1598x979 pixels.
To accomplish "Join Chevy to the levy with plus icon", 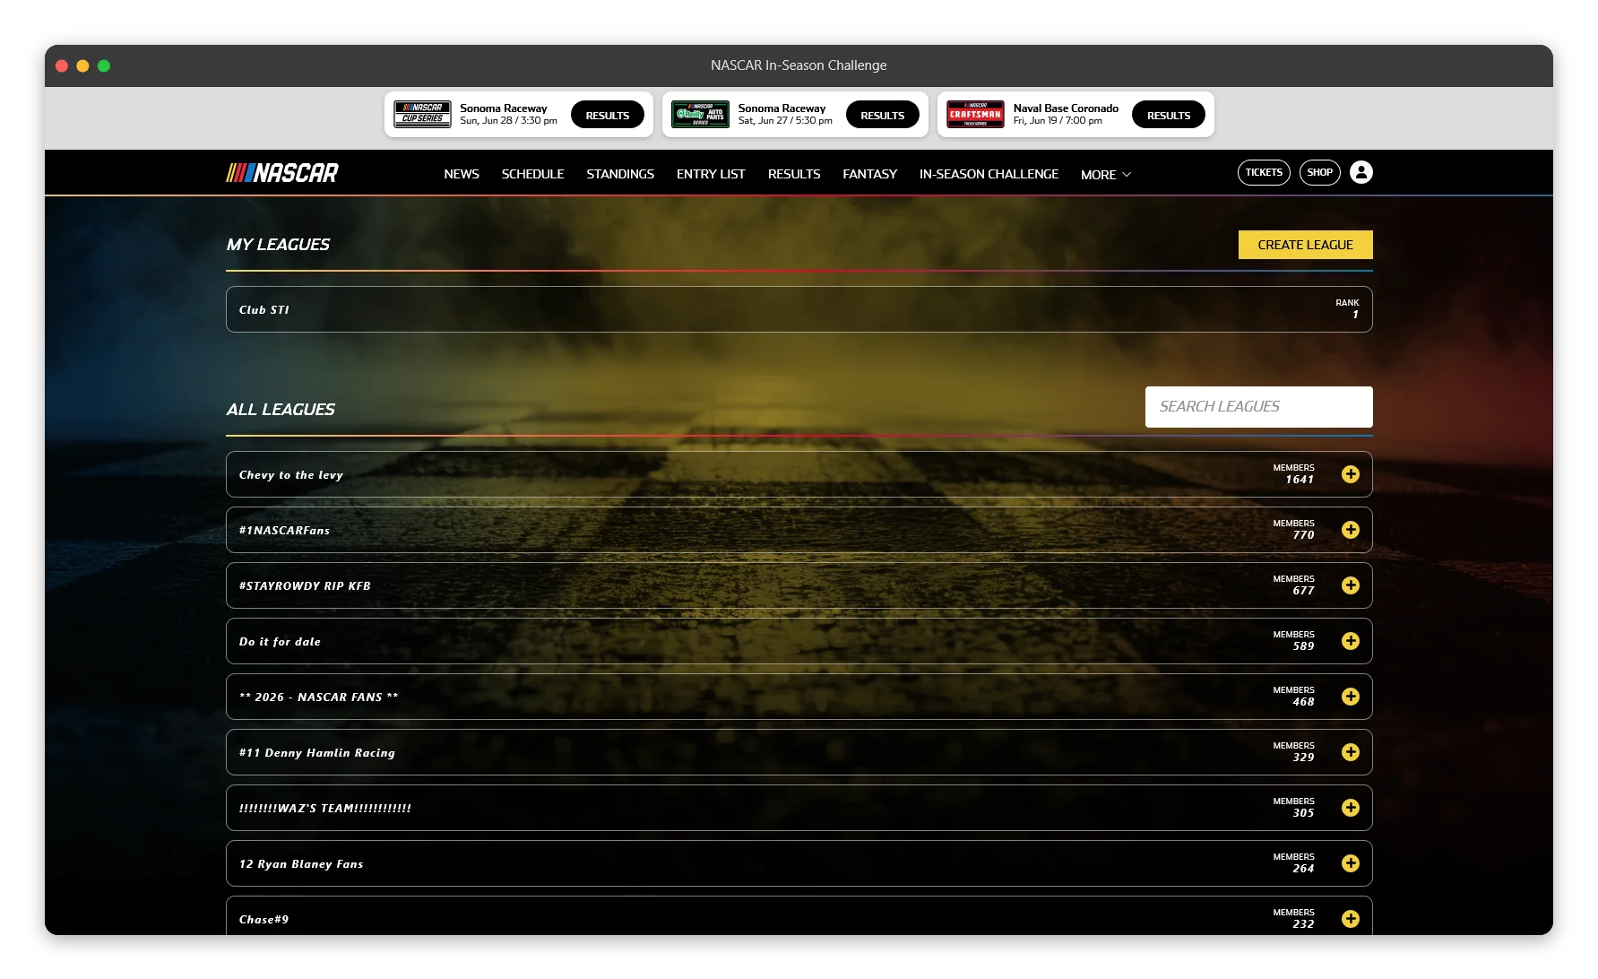I will (1350, 474).
